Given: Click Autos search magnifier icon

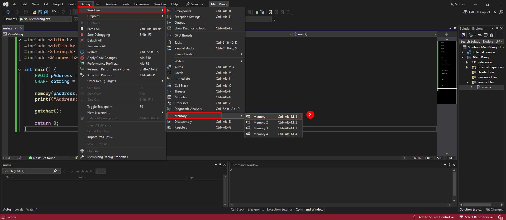Looking at the screenshot, I should [55, 171].
